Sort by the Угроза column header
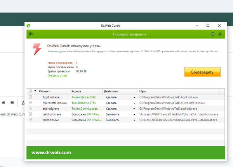233x167 pixels. 86,91
